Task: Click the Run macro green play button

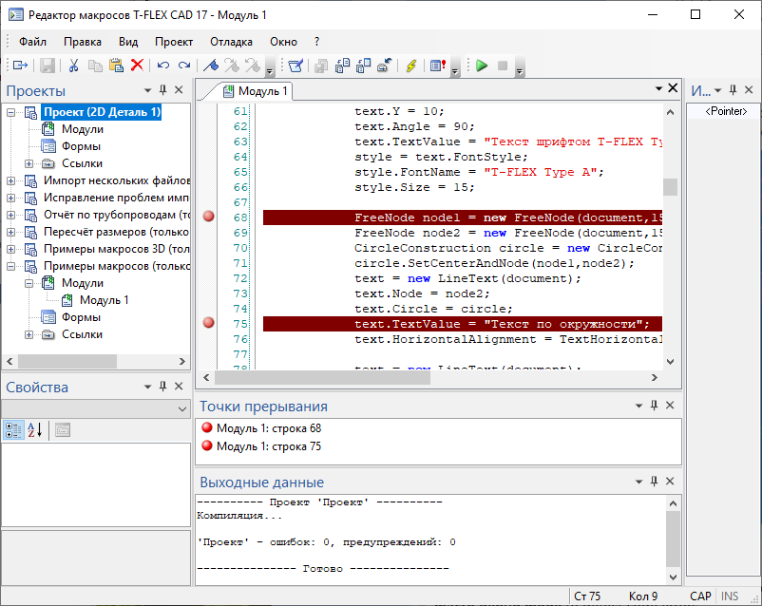Action: tap(482, 66)
